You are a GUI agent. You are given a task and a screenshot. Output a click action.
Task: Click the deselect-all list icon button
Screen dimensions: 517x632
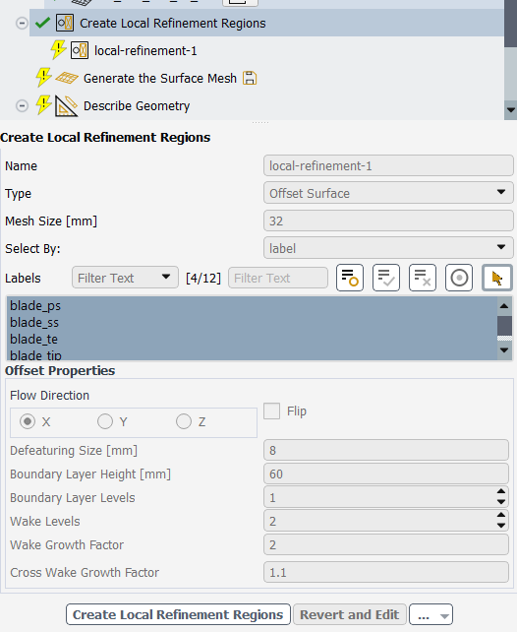[x=423, y=278]
